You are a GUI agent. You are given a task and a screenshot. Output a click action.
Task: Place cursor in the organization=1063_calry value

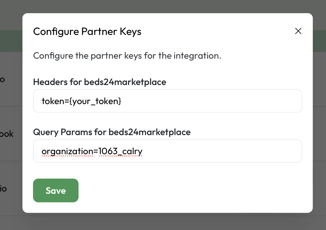[x=92, y=151]
